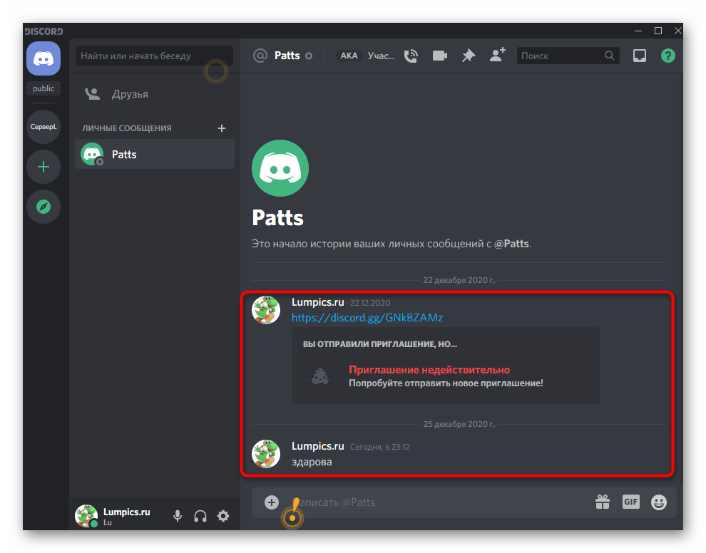The width and height of the screenshot is (706, 553).
Task: Create a new direct message
Action: tap(222, 128)
